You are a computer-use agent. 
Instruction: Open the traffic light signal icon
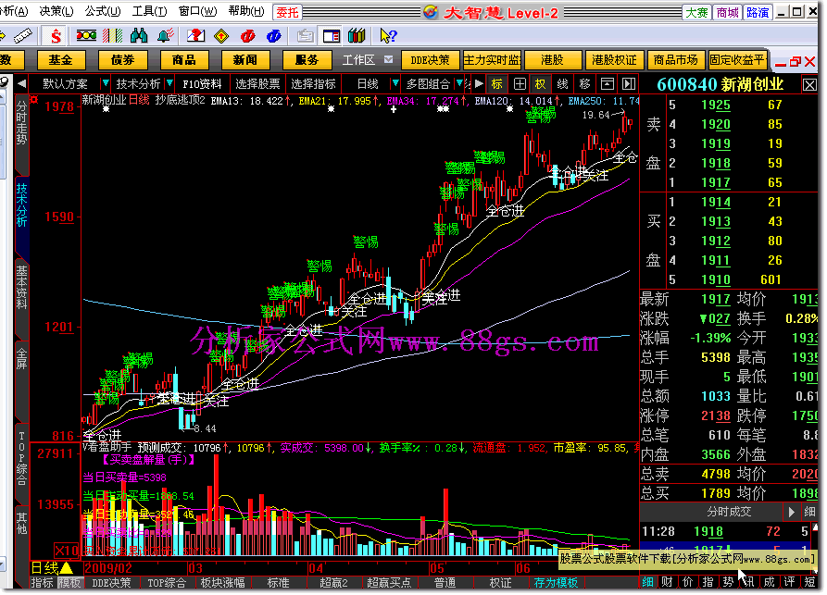tap(86, 36)
